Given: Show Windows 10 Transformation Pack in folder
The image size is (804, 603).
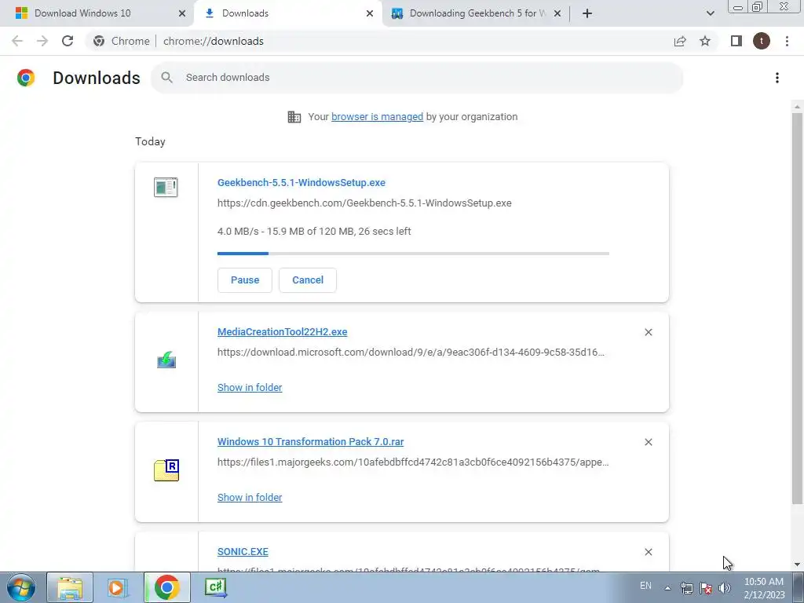Looking at the screenshot, I should [x=250, y=497].
